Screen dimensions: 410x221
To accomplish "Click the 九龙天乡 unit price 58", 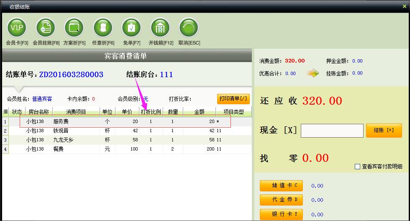I will [135, 140].
